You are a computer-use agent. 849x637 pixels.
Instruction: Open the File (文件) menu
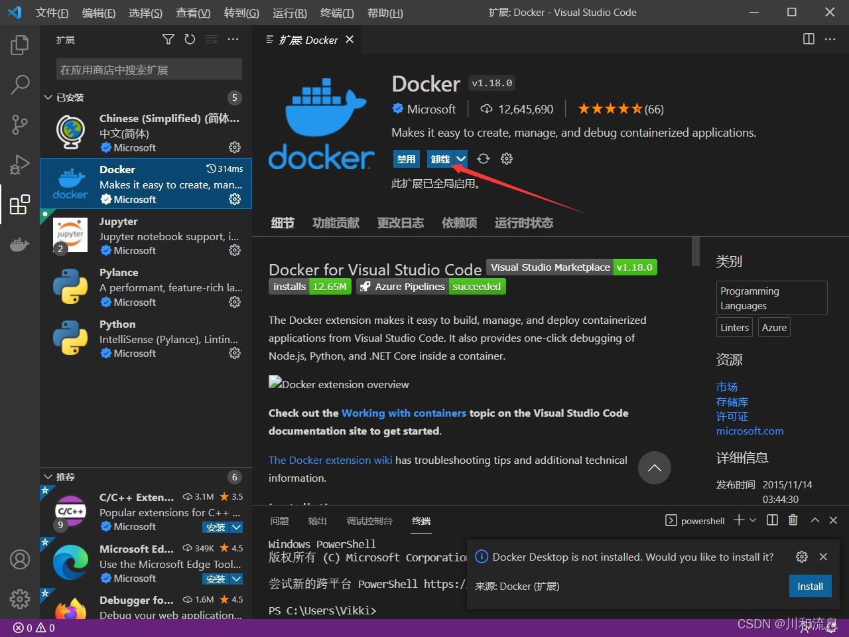[52, 13]
